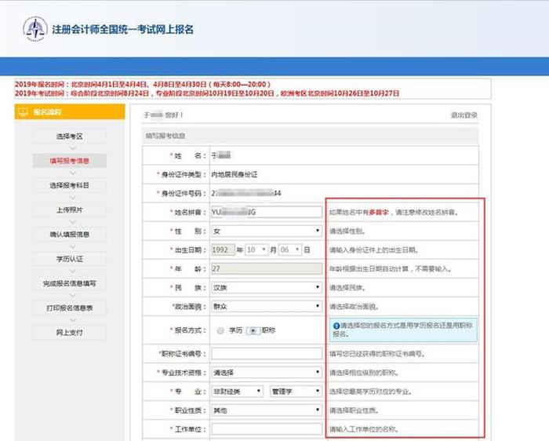
Task: Open the birth year dropdown showing 1992
Action: [226, 250]
